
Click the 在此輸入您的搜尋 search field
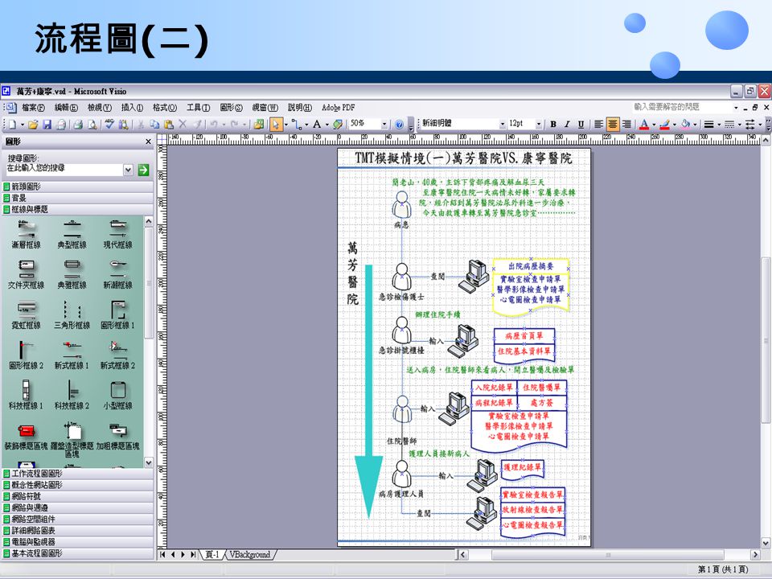[x=64, y=170]
